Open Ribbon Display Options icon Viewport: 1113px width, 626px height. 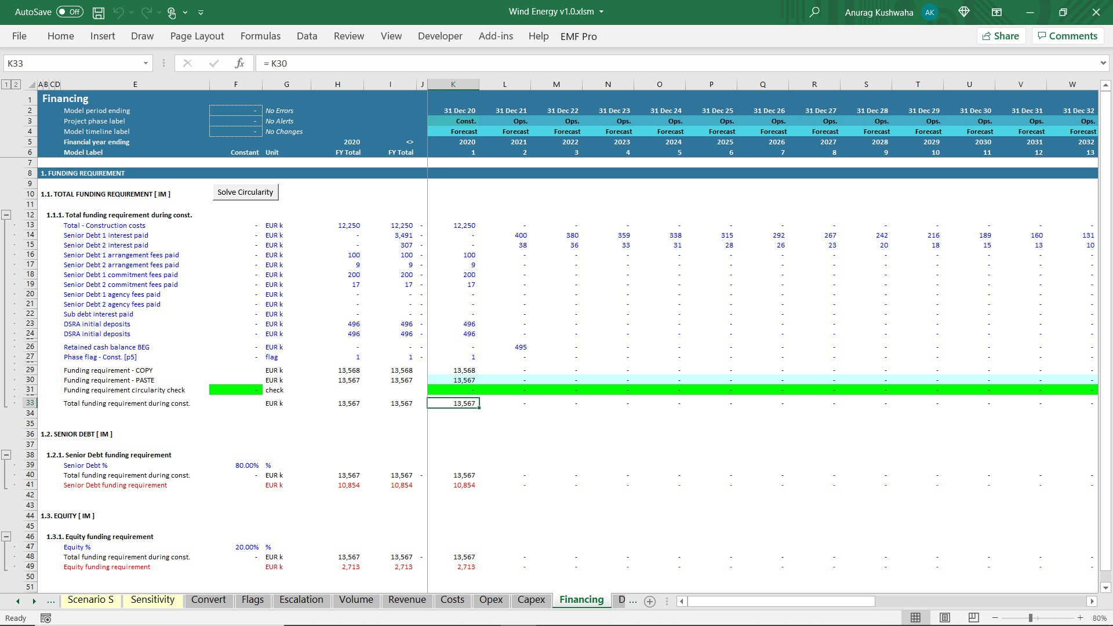point(996,12)
